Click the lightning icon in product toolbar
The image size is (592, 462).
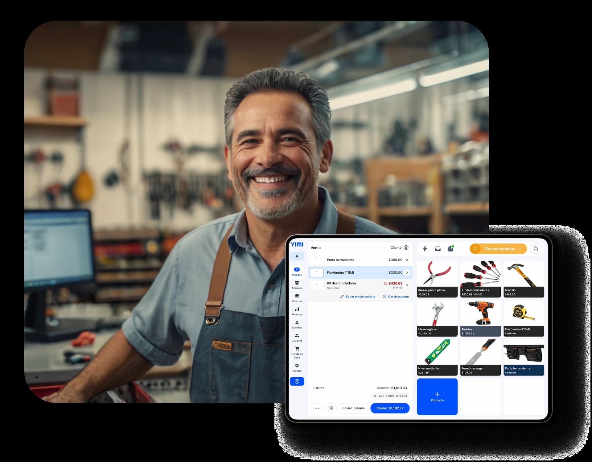click(425, 249)
